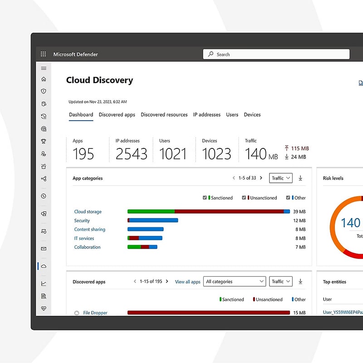Open Email & collaboration via envelope icon
Viewport: 363px width, 363px height.
click(43, 248)
